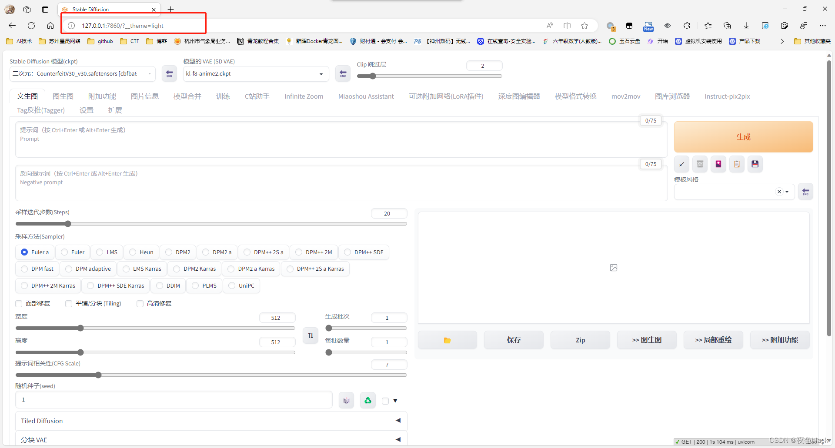Screen dimensions: 835x448
Task: Click the trash icon to clear prompt
Action: click(700, 164)
